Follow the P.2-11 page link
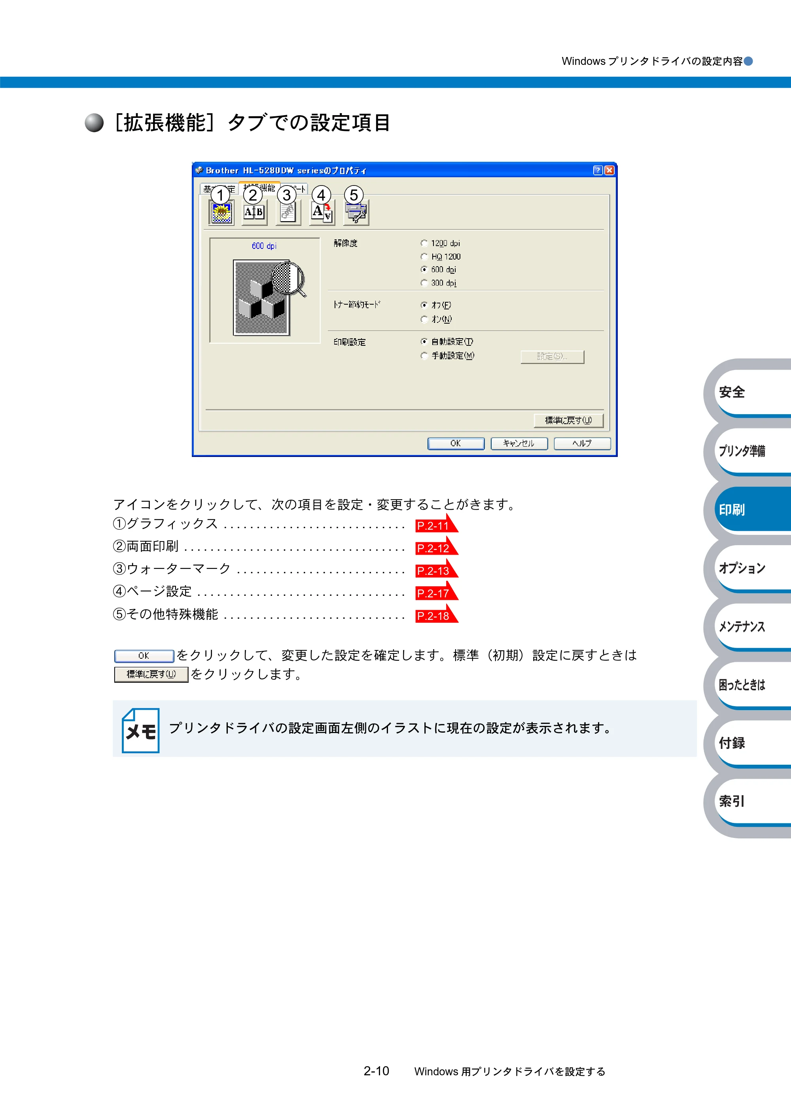The height and width of the screenshot is (1120, 791). click(436, 524)
